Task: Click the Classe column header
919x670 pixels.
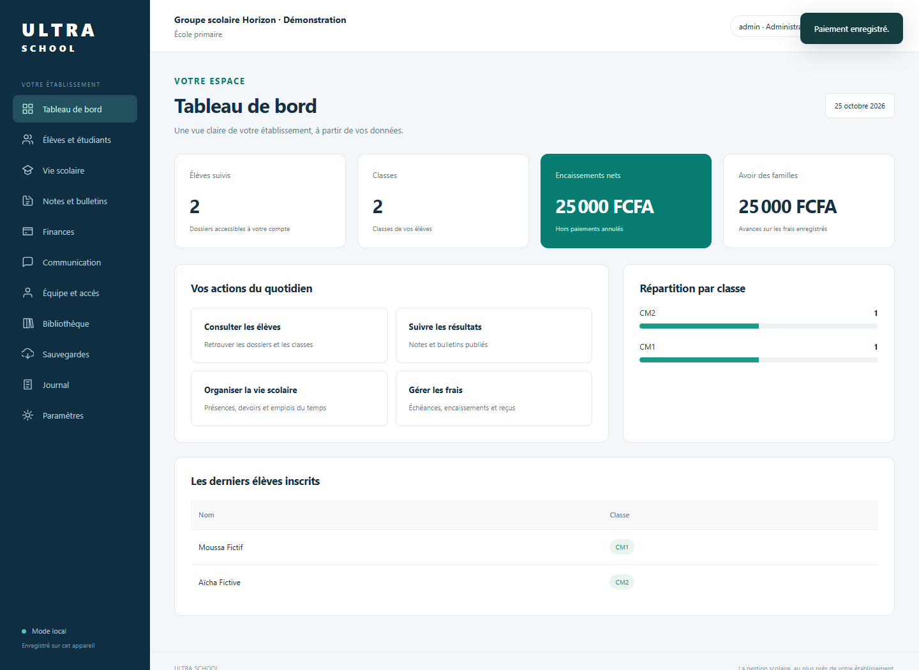Action: 620,515
